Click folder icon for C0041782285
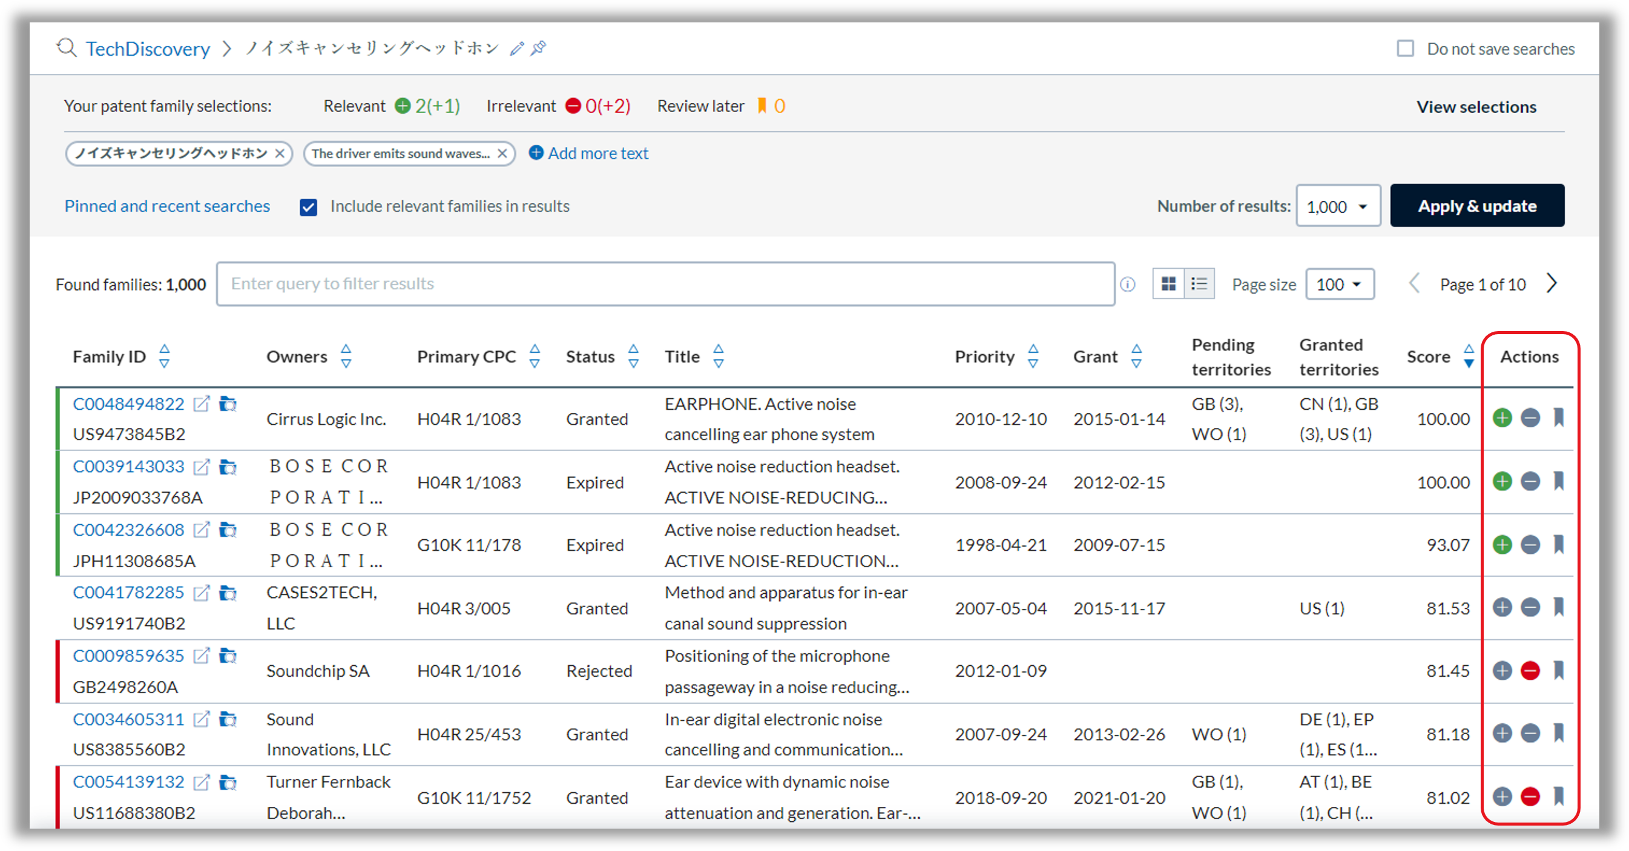This screenshot has width=1629, height=851. tap(228, 593)
